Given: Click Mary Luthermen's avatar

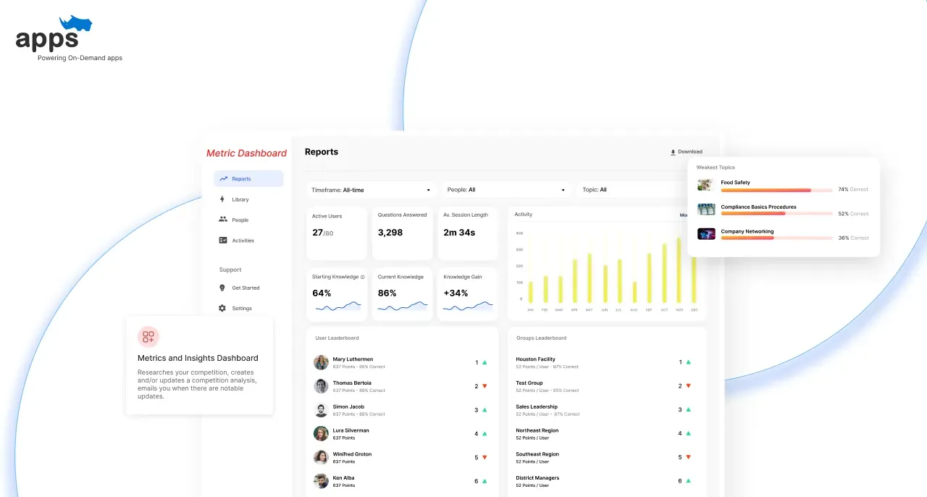Looking at the screenshot, I should (x=321, y=362).
